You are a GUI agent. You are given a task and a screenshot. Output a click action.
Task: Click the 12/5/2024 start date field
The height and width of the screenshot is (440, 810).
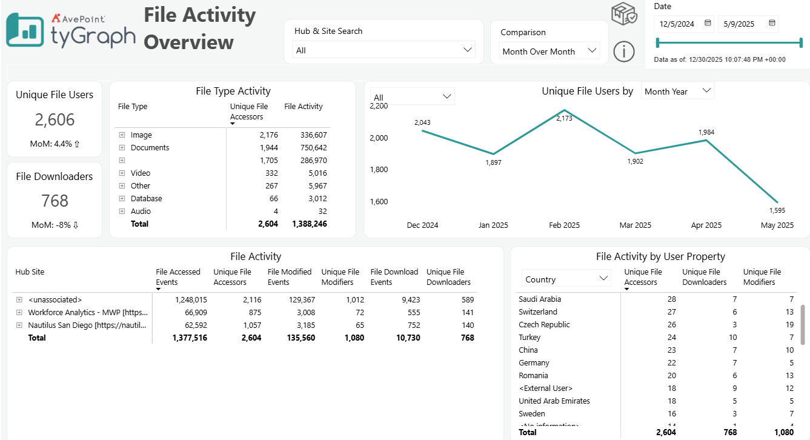[x=679, y=24]
